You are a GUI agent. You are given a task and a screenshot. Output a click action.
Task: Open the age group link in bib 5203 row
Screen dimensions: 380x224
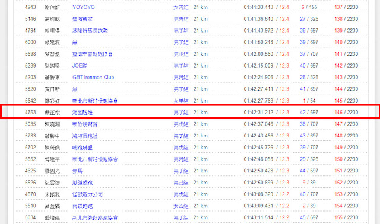click(x=181, y=78)
